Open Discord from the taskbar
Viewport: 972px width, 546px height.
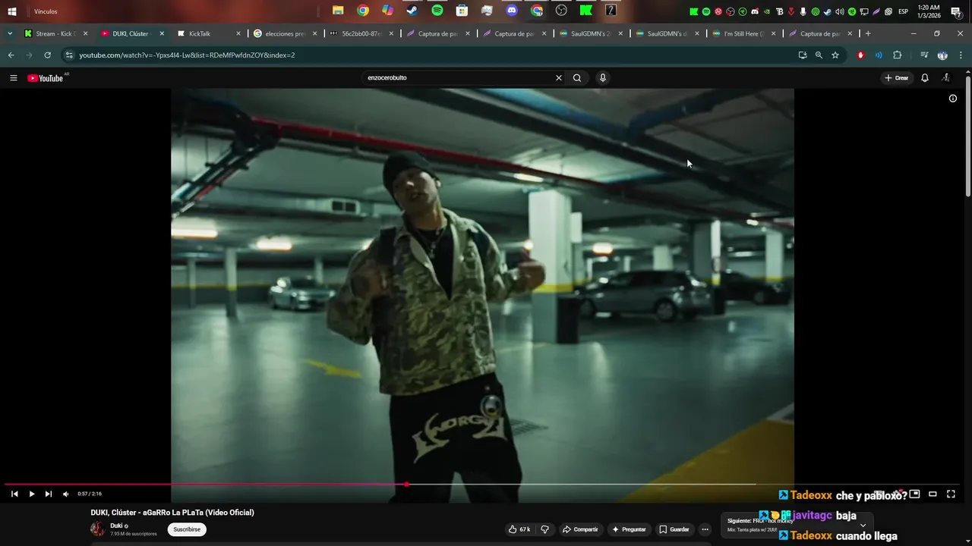pos(512,11)
